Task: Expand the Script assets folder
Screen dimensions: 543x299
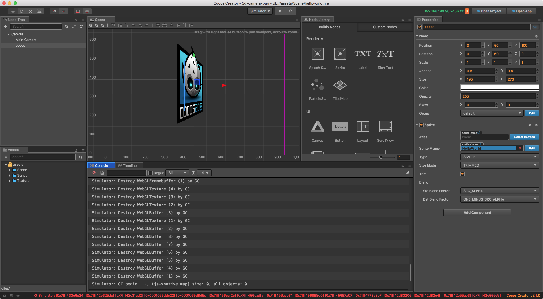Action: (x=10, y=175)
